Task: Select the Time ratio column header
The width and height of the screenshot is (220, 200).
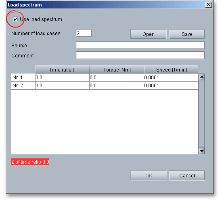Action: tap(63, 69)
